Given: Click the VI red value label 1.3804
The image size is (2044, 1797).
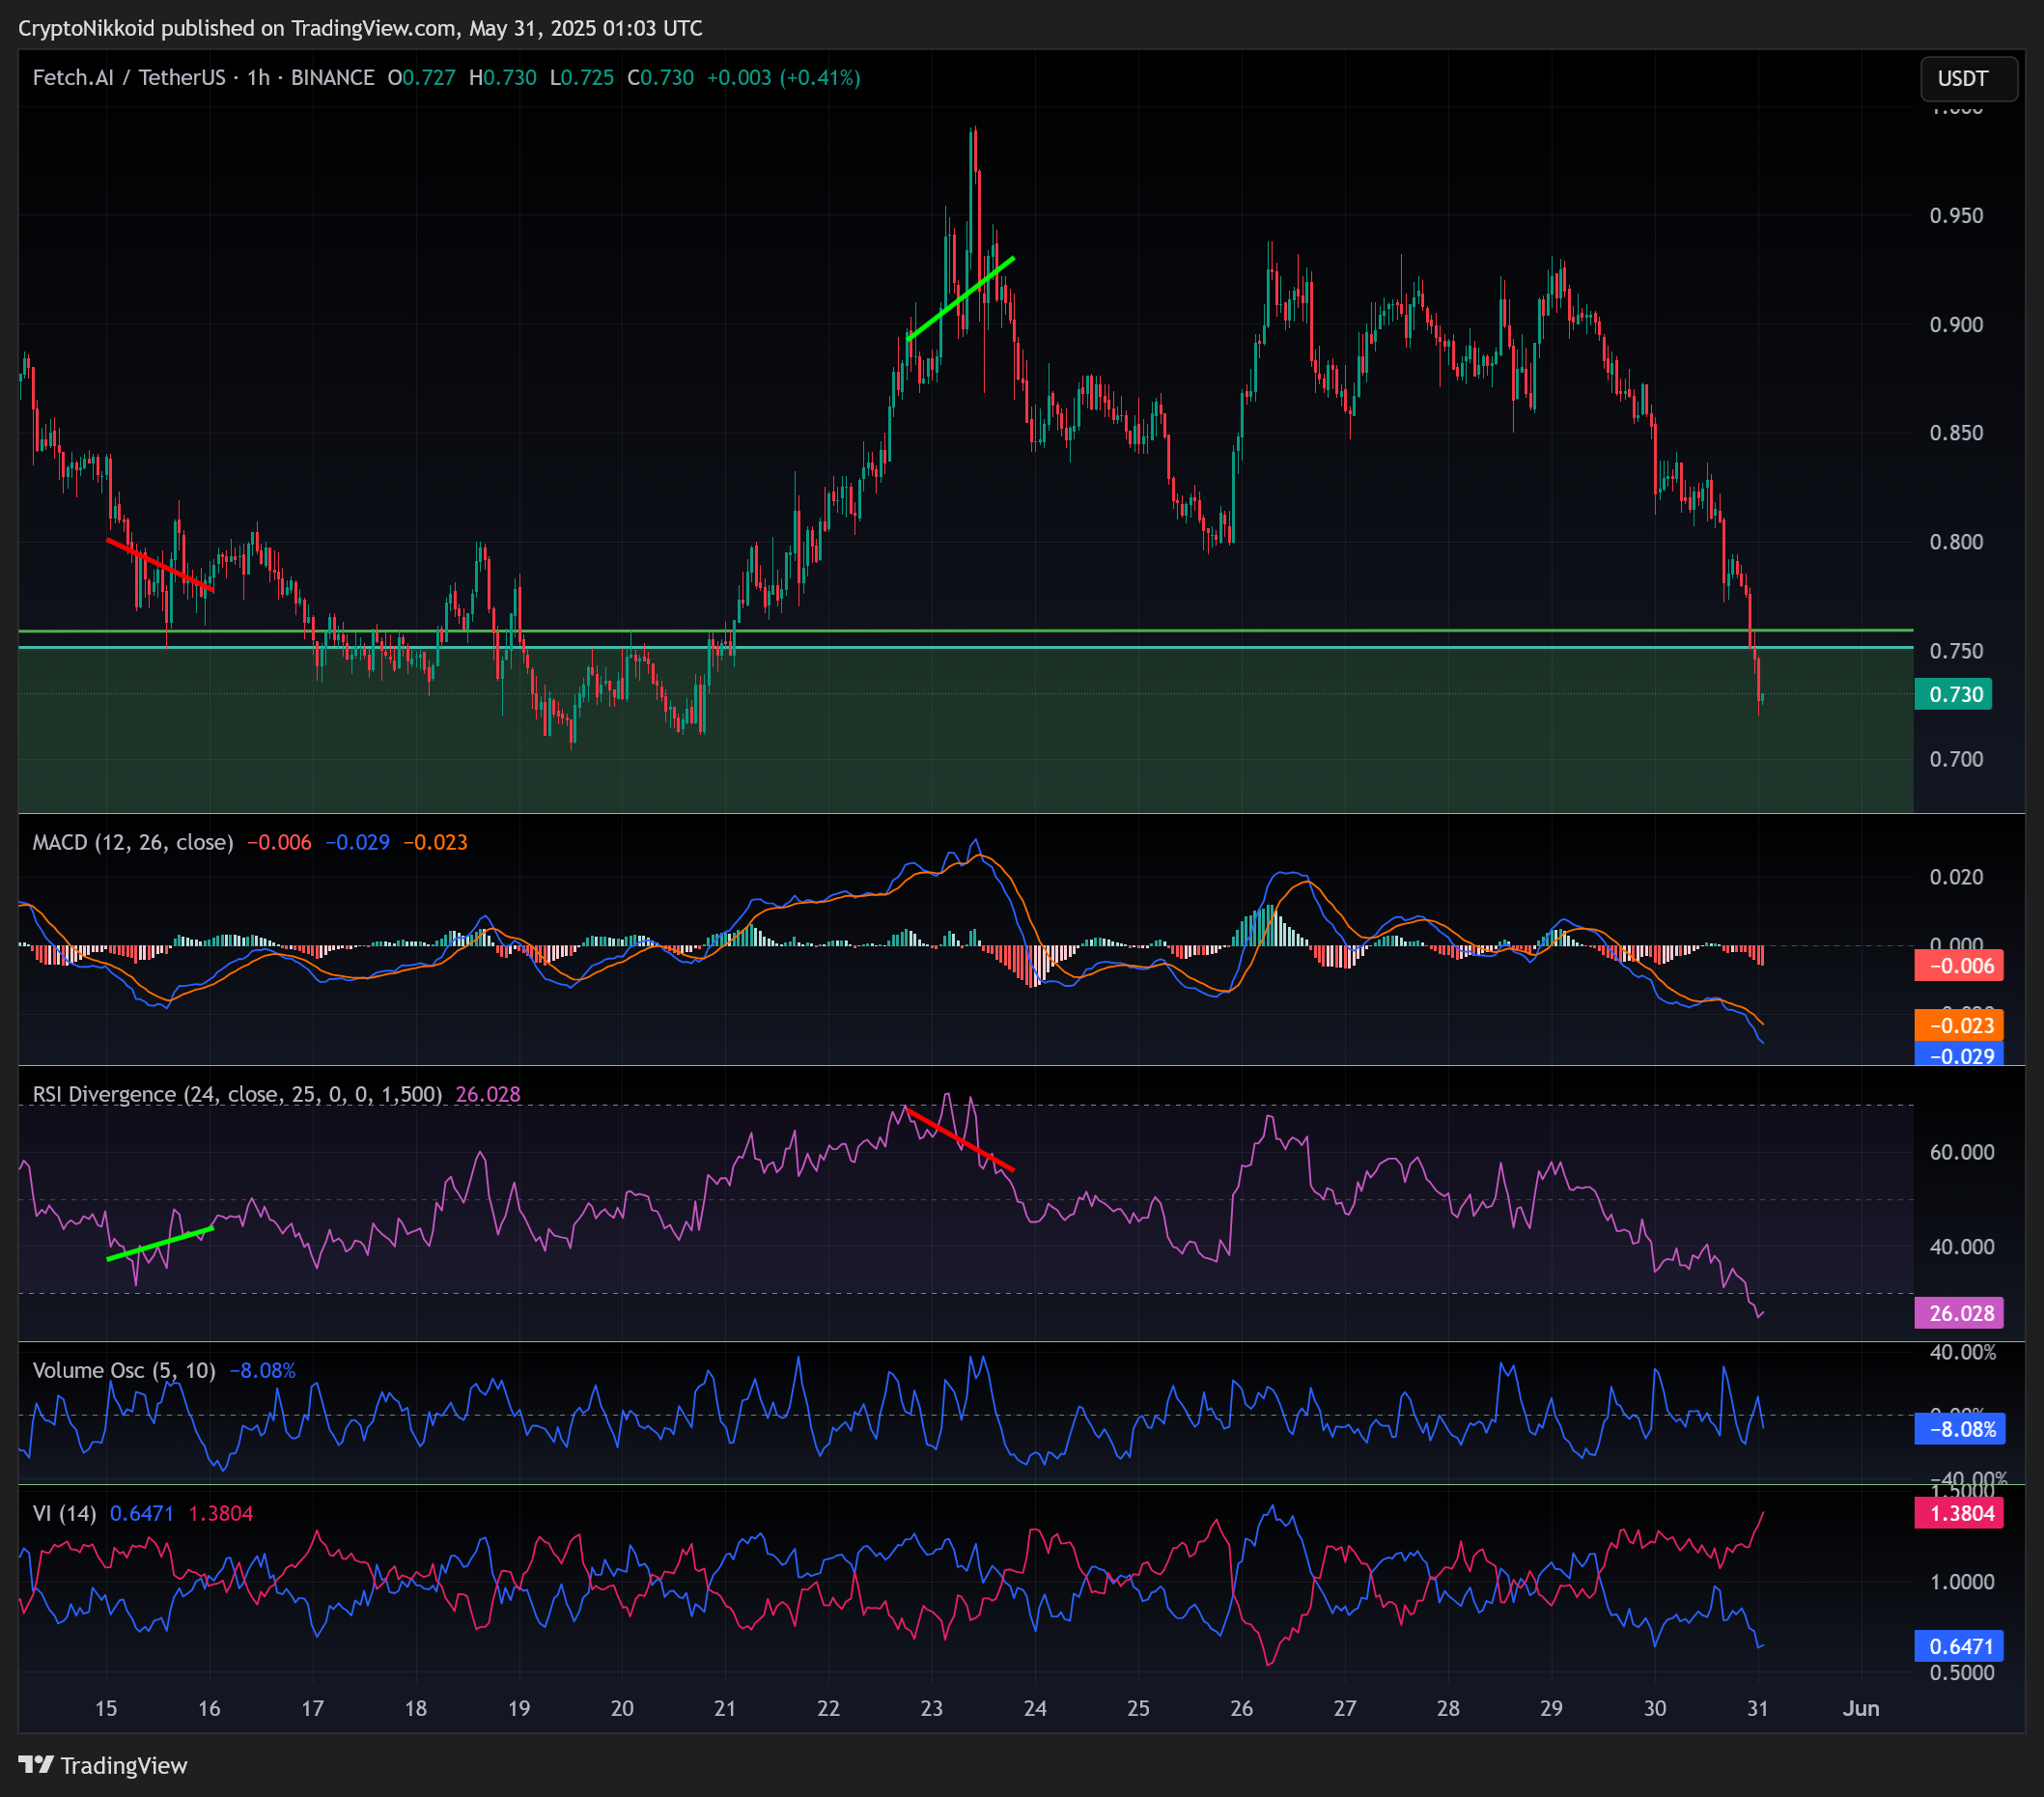Looking at the screenshot, I should [1958, 1513].
